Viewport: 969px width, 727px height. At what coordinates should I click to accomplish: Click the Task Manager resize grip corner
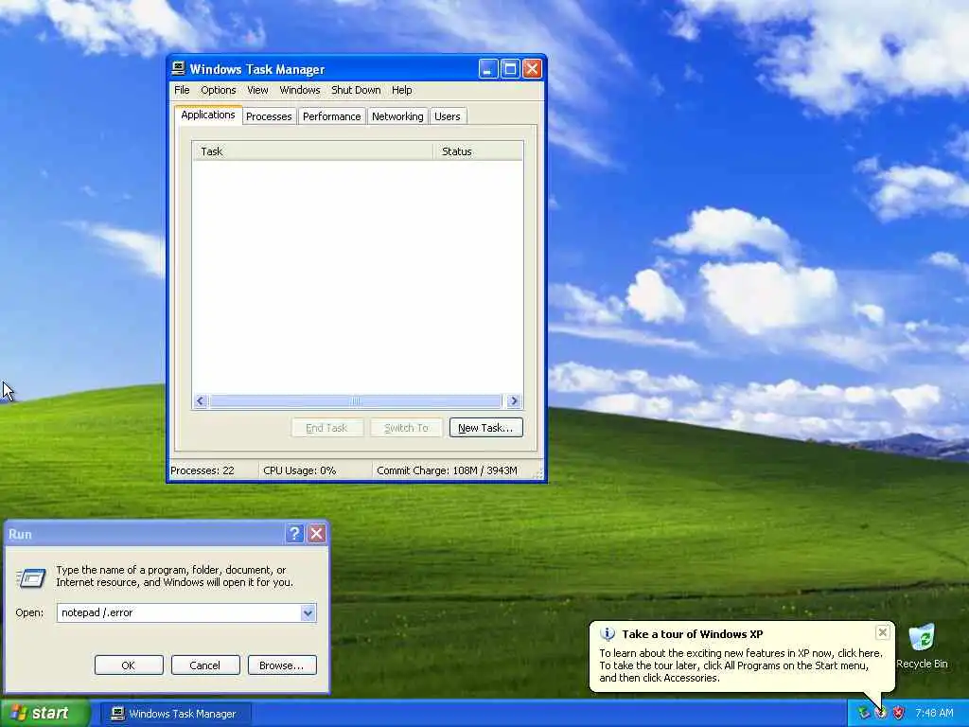coord(538,474)
